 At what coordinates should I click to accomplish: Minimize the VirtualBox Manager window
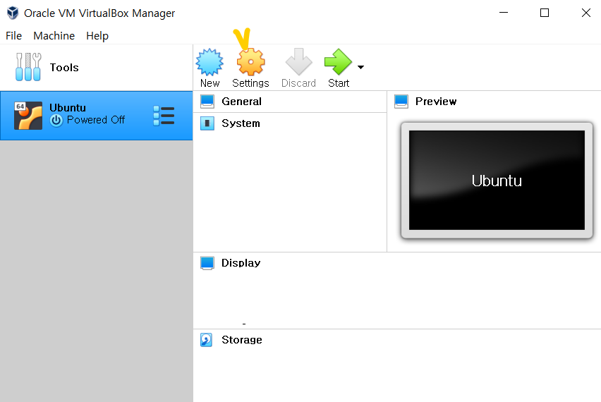click(x=504, y=13)
